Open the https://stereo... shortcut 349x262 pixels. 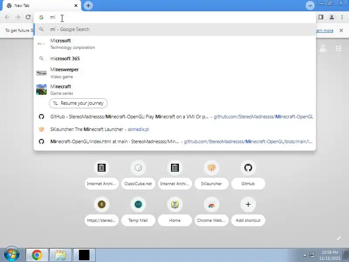102,211
